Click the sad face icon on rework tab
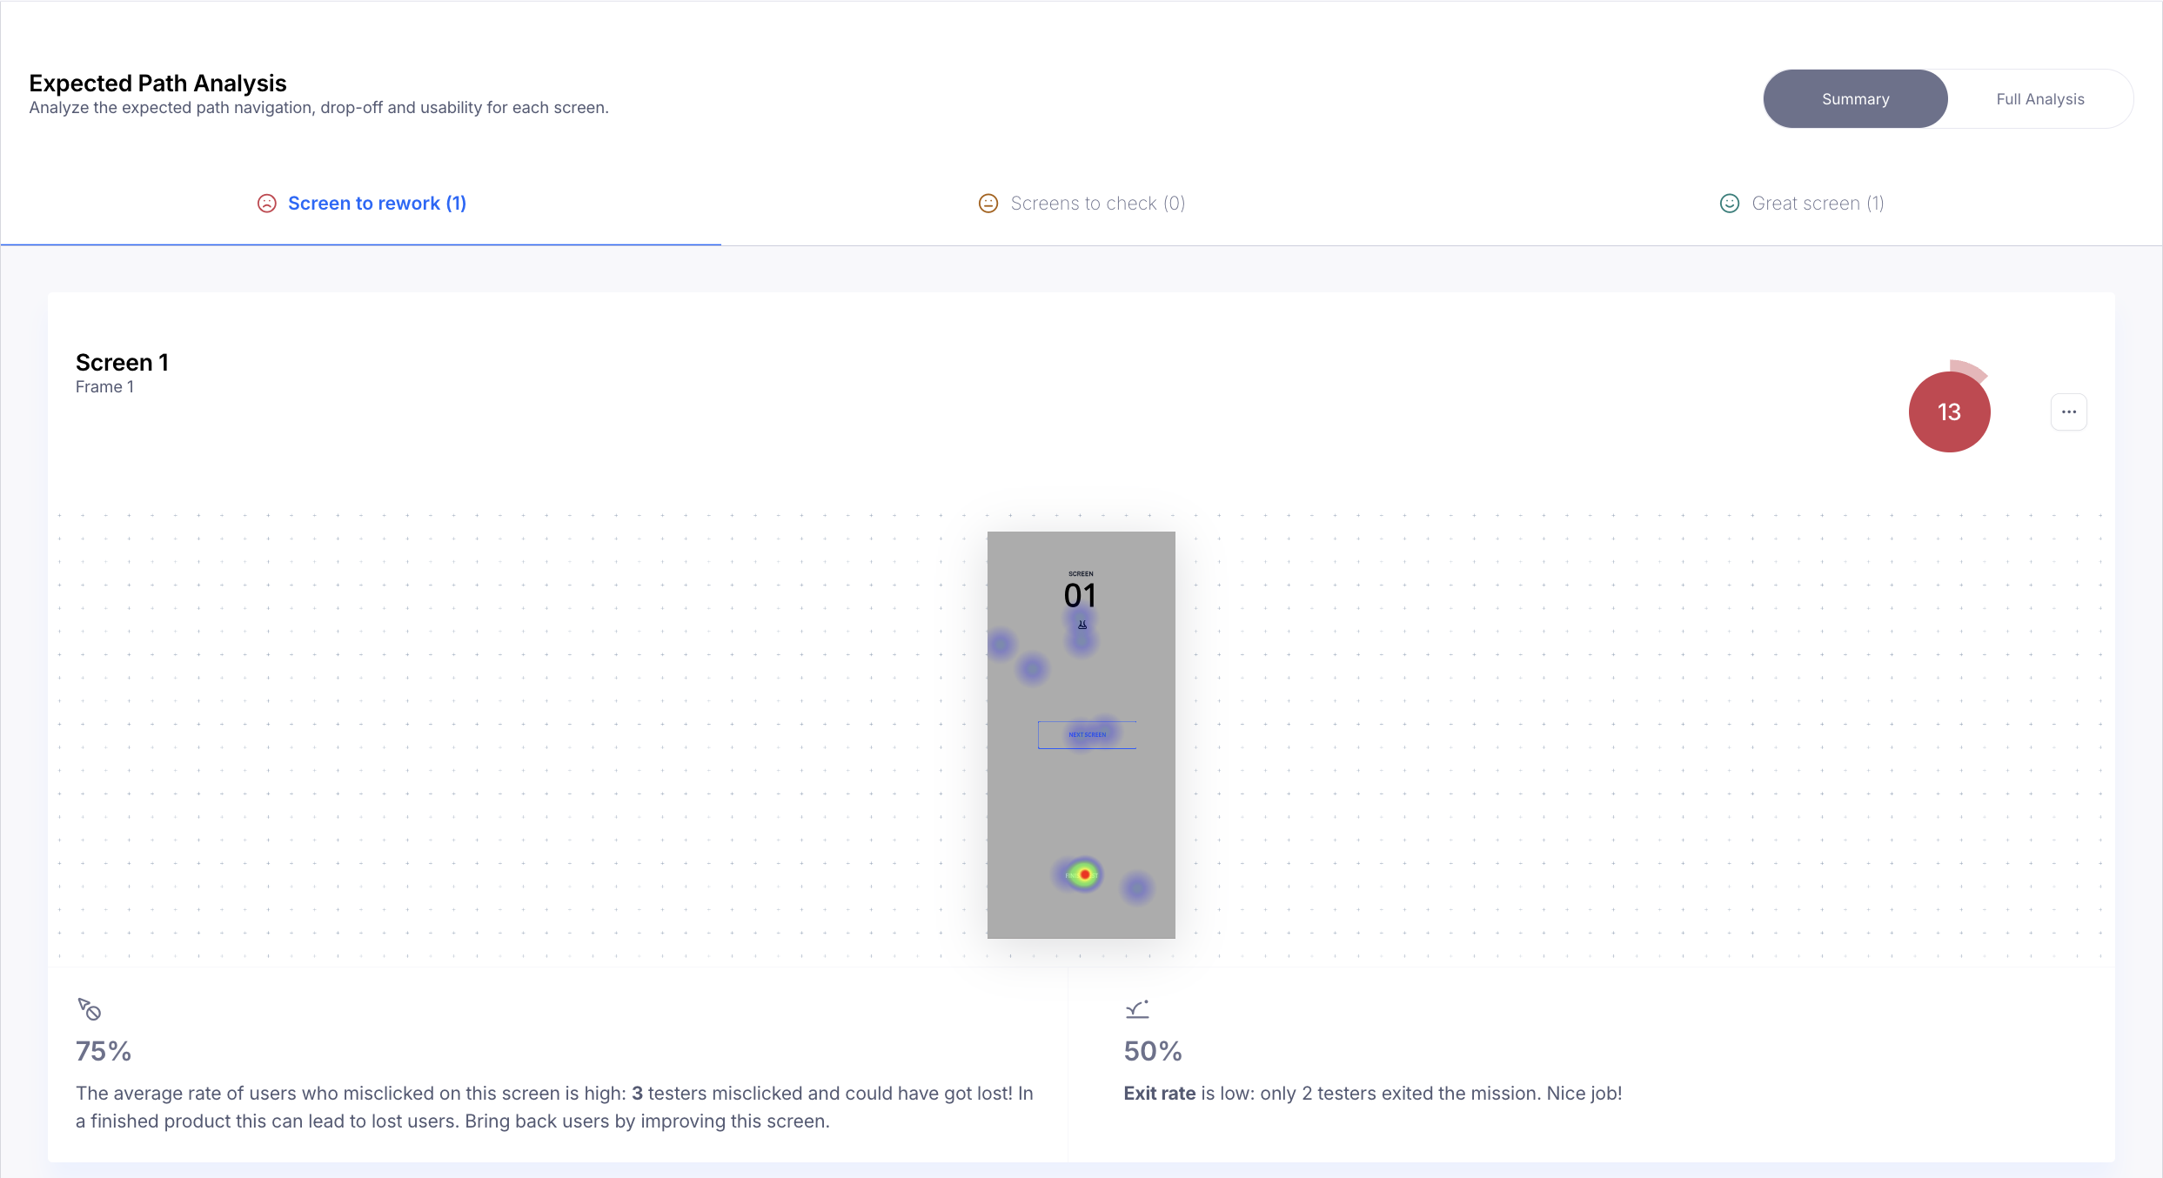The height and width of the screenshot is (1178, 2163). (x=267, y=204)
